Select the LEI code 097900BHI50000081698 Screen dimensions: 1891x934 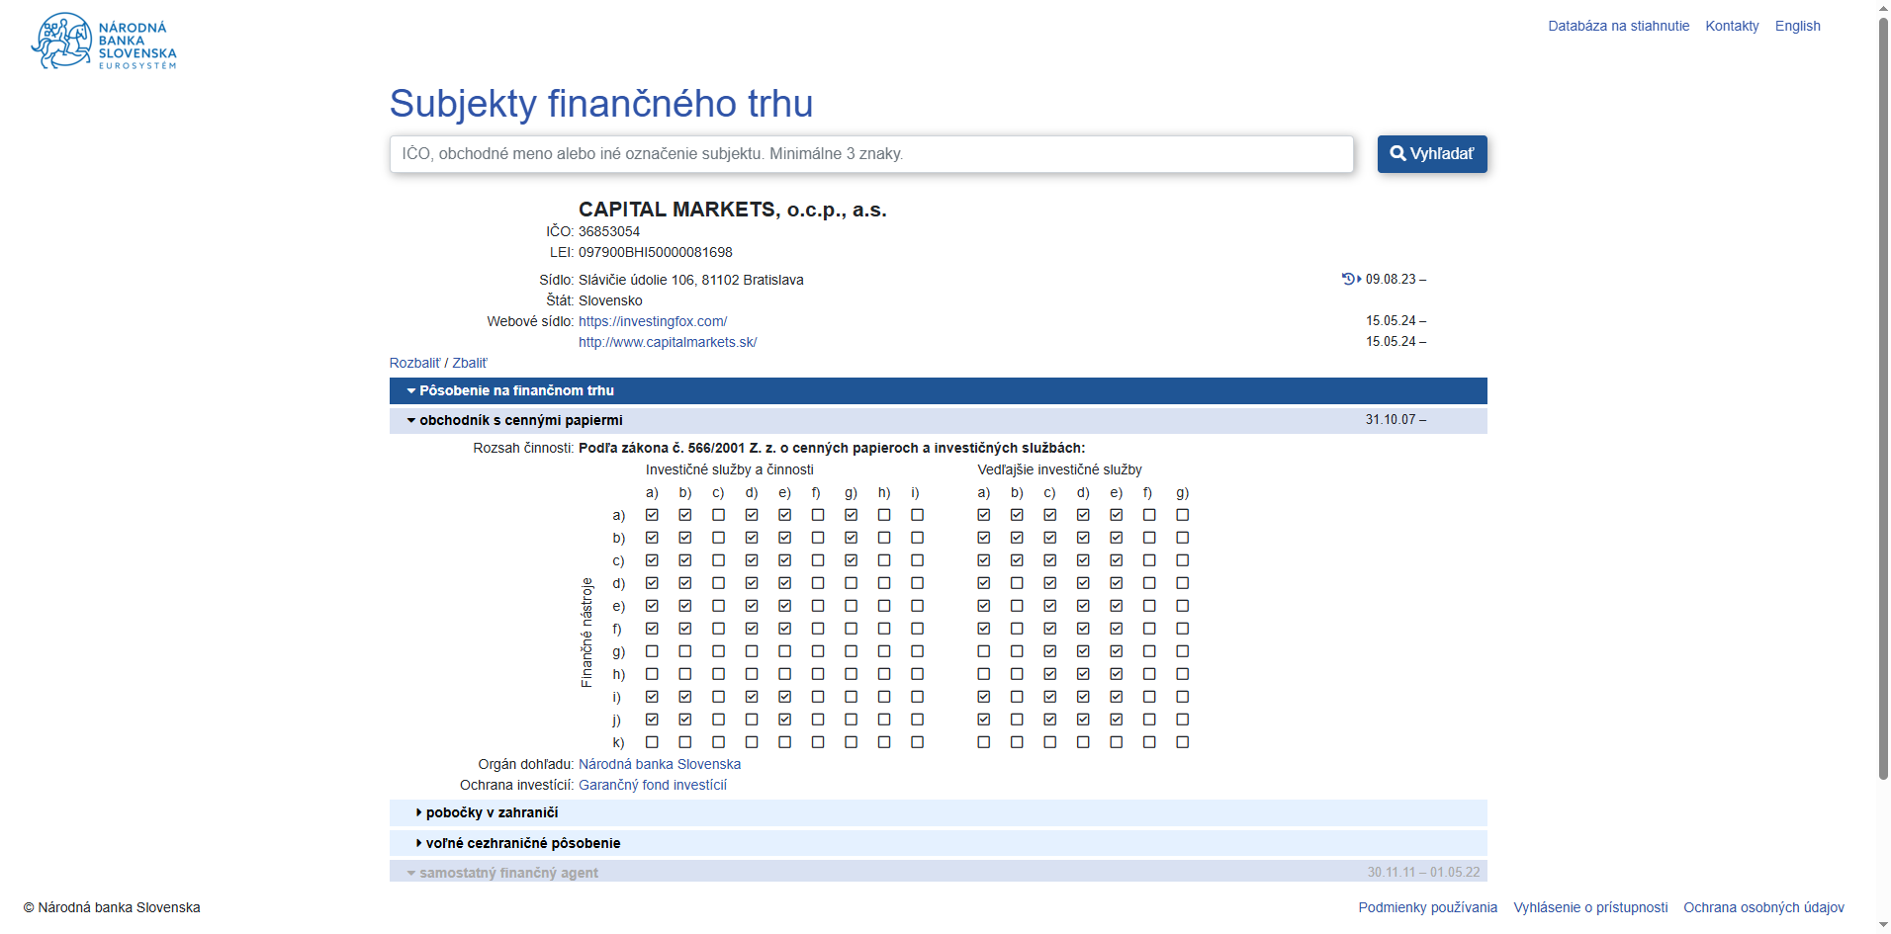coord(656,252)
